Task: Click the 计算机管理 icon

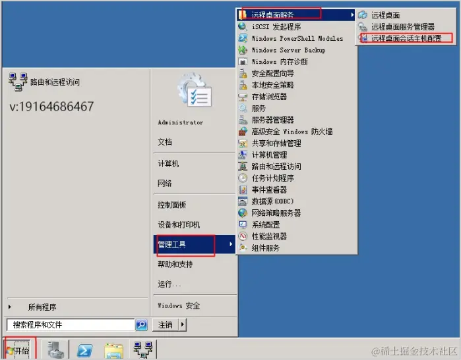Action: [243, 155]
